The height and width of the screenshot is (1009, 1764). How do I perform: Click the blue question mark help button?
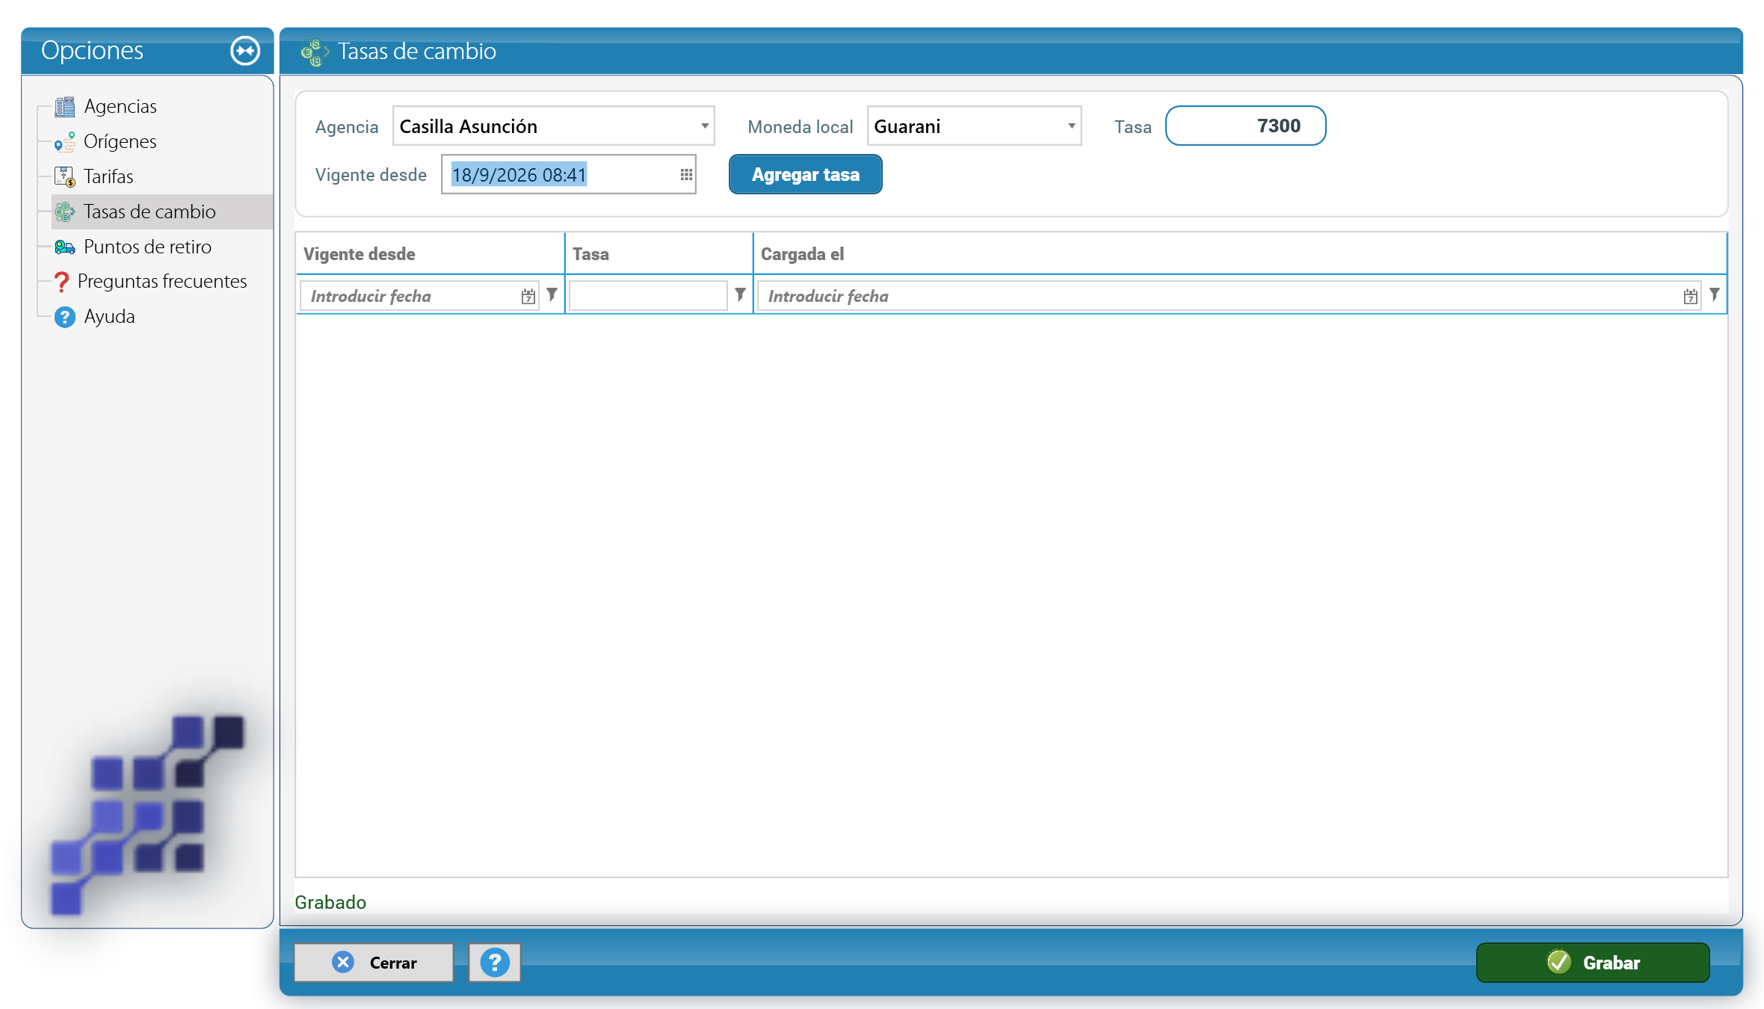click(495, 963)
